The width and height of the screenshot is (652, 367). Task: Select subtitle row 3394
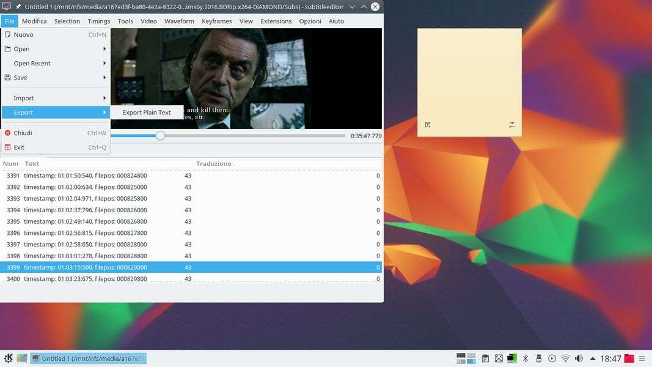coord(191,210)
